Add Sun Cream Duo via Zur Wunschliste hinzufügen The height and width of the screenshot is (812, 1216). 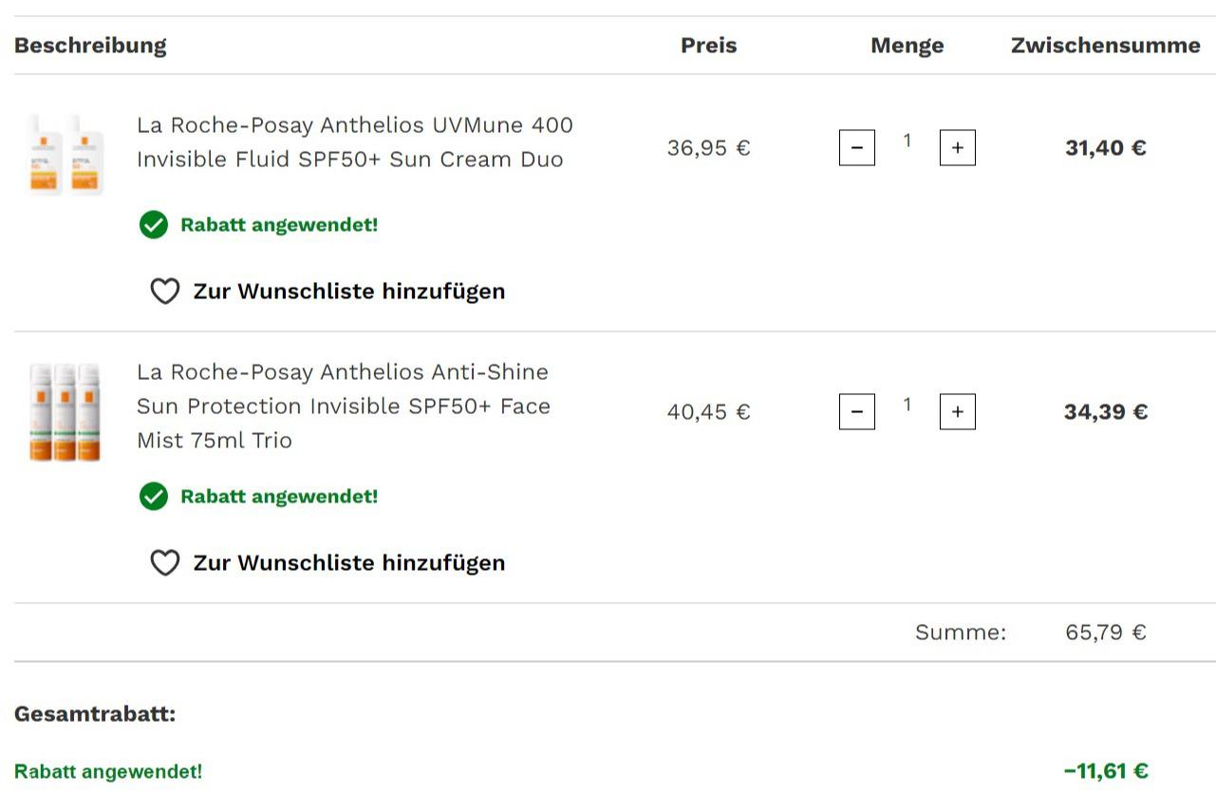click(x=349, y=292)
